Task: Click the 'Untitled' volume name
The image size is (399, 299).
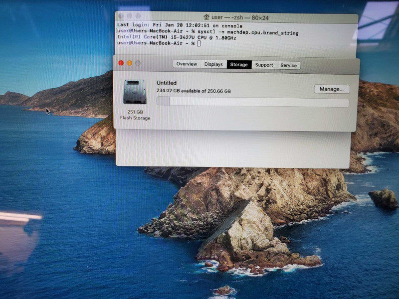Action: point(167,83)
